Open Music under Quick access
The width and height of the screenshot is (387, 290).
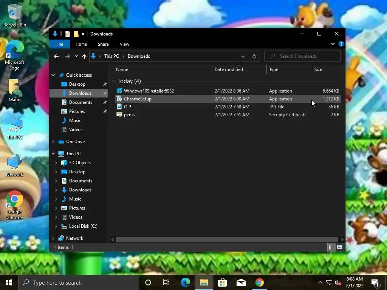pyautogui.click(x=75, y=120)
